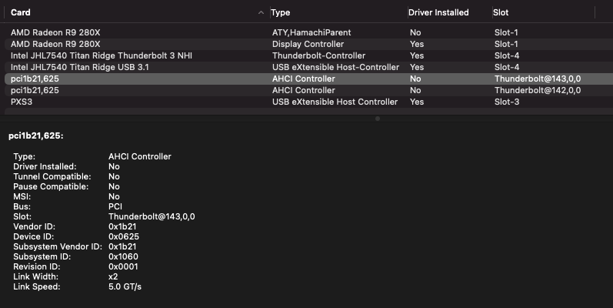Click the Vendor ID value 0x1b21
This screenshot has width=613, height=308.
[123, 226]
